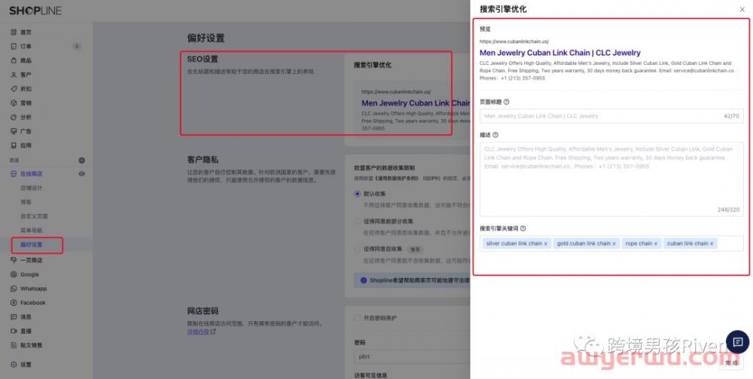Toggle the eye icon beside 在线商店

82,174
